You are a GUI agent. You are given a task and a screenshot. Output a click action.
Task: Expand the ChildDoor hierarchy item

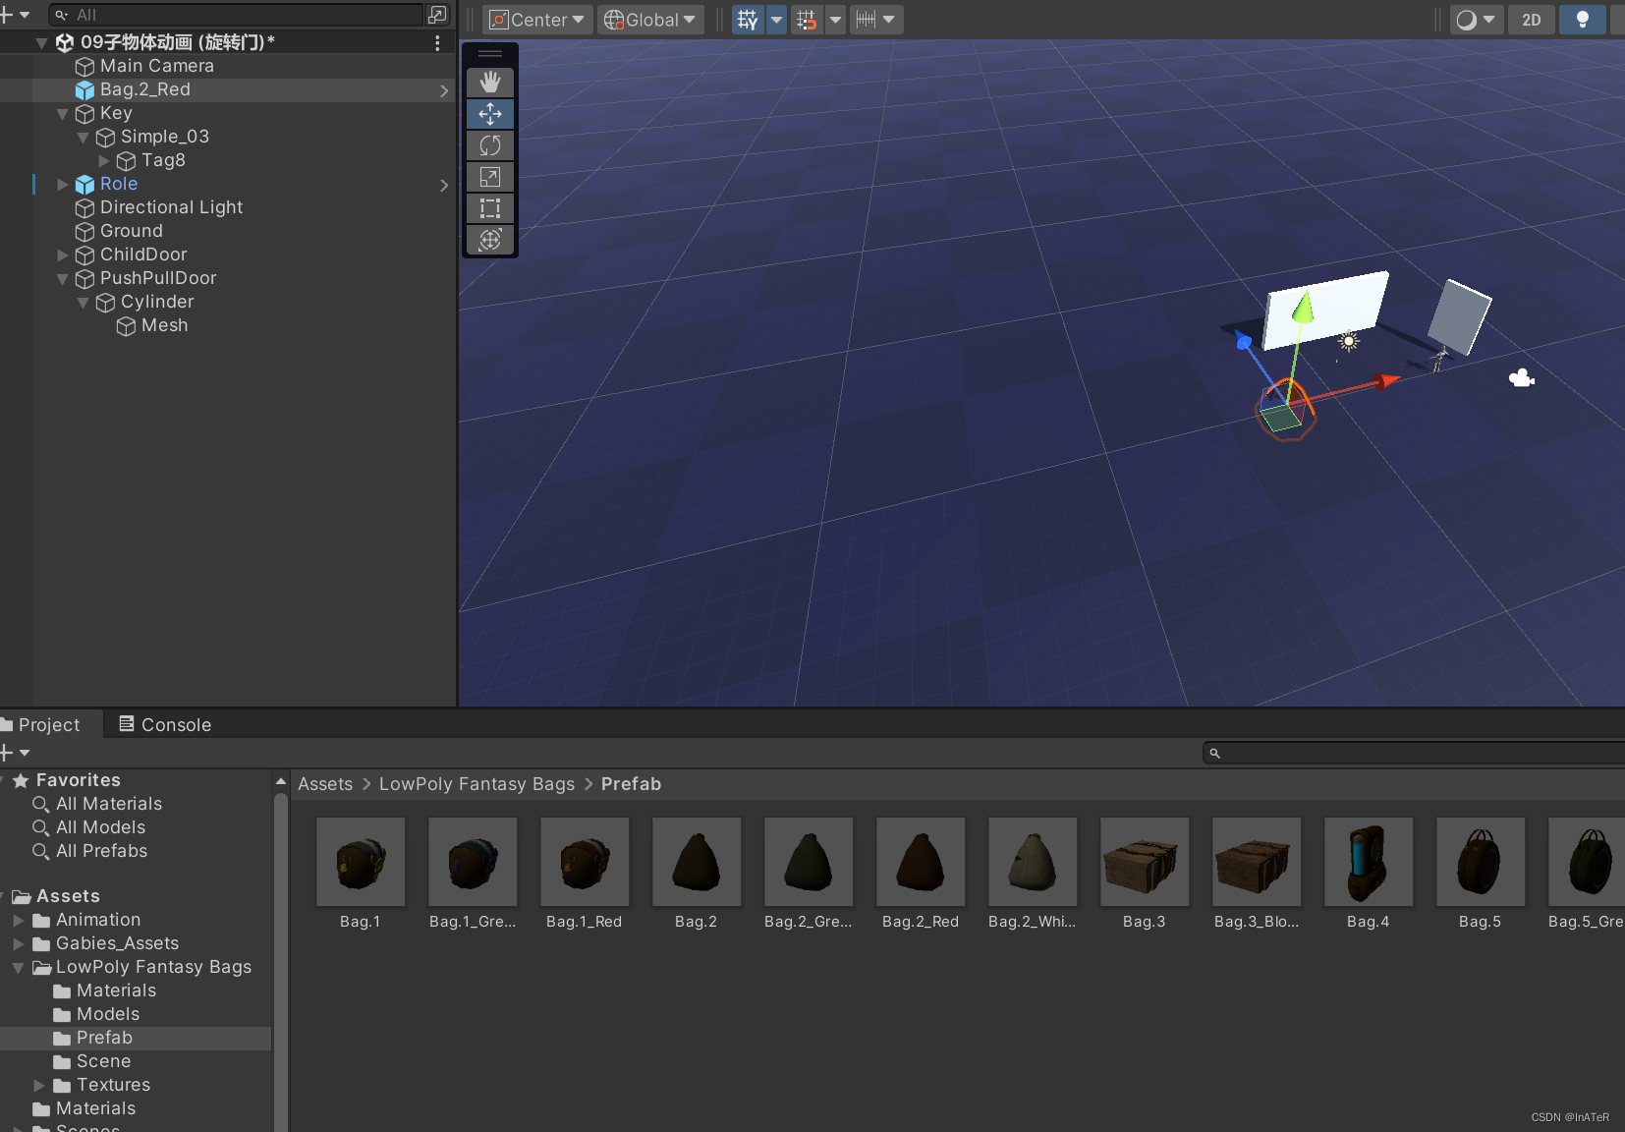click(x=62, y=255)
